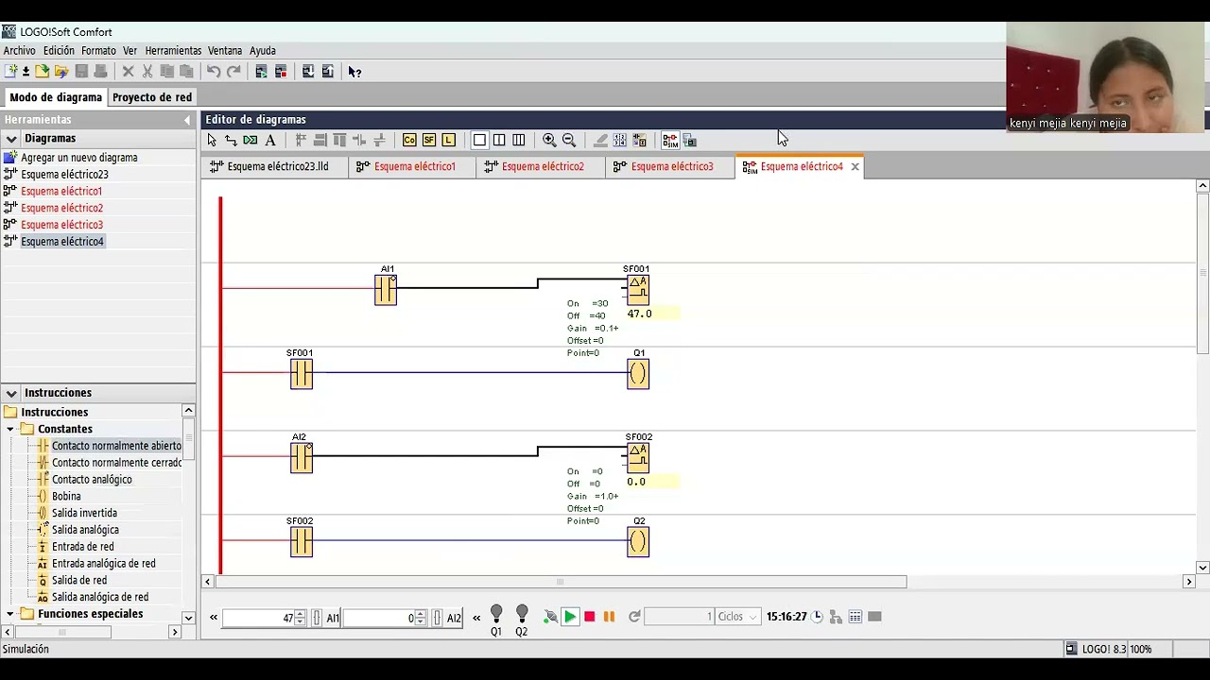The height and width of the screenshot is (680, 1210).
Task: Click LOGO! to PC transfer icon
Action: tap(328, 72)
